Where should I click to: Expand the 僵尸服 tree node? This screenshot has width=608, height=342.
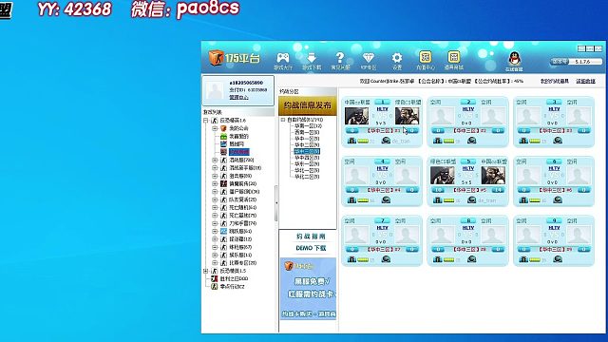click(x=215, y=191)
